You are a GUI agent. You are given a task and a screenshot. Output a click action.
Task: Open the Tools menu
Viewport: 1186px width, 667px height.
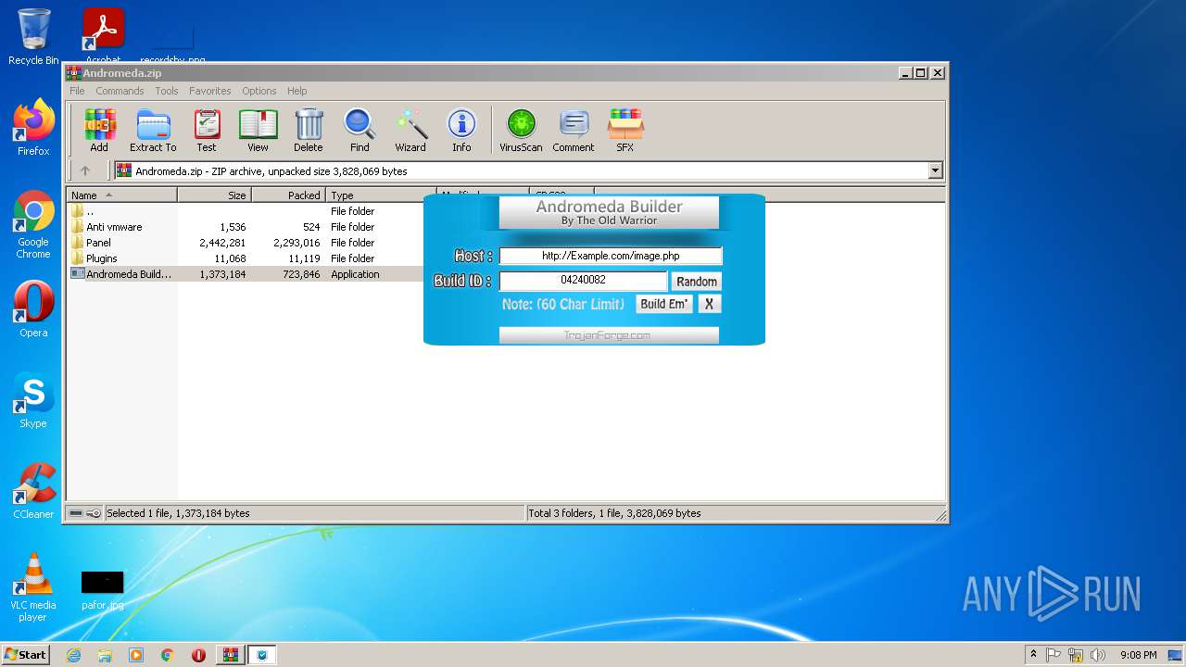pos(167,91)
